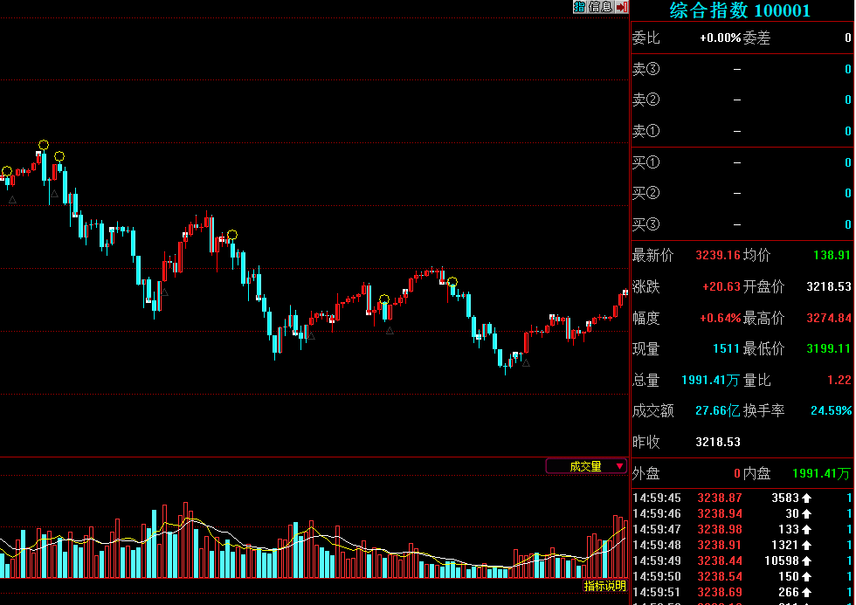856x605 pixels.
Task: Click the 外盘 label
Action: 646,473
